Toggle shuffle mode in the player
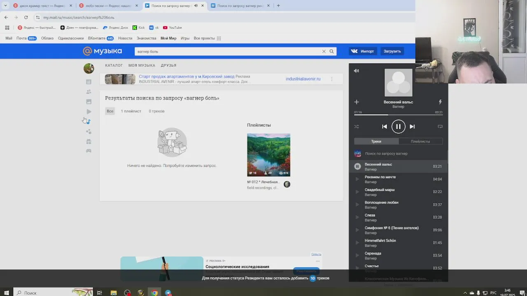Viewport: 527px width, 296px height. point(357,127)
